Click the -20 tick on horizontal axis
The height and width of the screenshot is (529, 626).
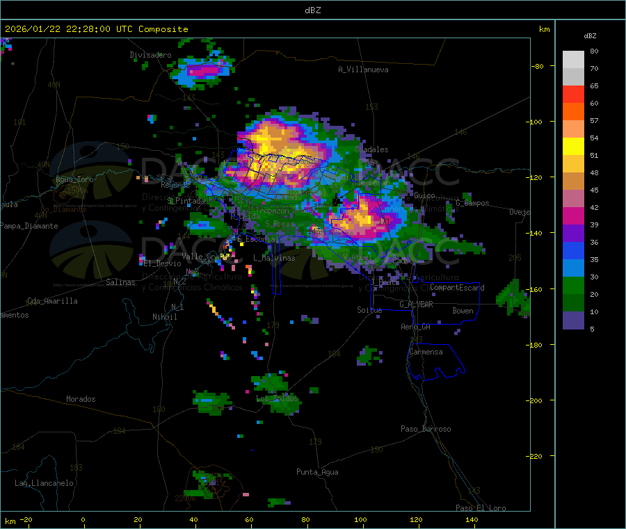tap(26, 519)
